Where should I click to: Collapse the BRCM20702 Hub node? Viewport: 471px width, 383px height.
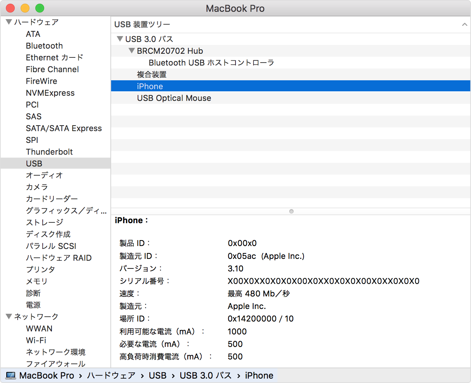[131, 50]
